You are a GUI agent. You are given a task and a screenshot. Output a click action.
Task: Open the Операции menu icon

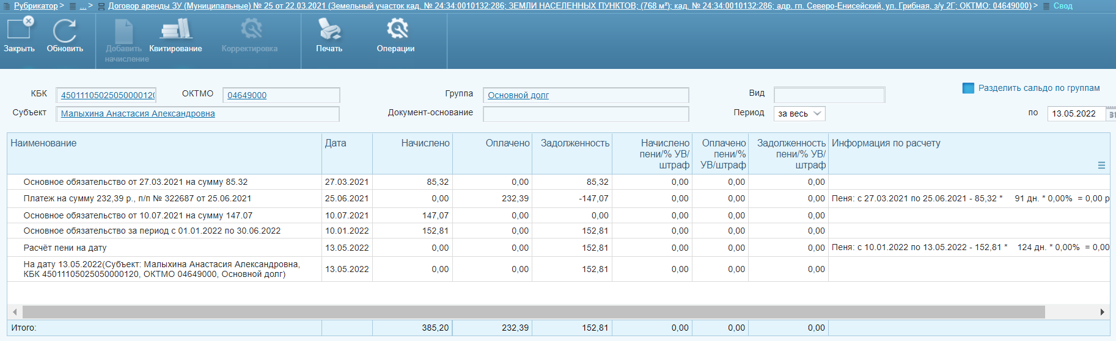(x=397, y=29)
